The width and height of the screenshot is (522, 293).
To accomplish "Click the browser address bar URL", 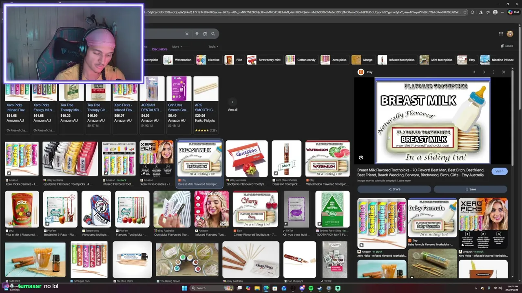I will (302, 12).
